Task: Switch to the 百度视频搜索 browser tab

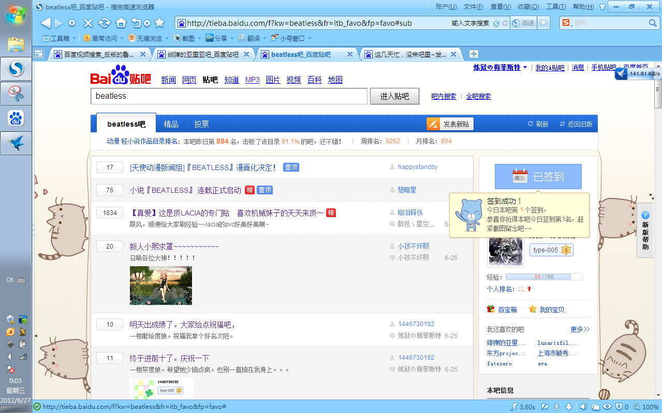Action: pos(100,54)
